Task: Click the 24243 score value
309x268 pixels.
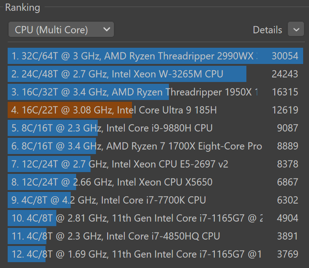Action: point(285,74)
